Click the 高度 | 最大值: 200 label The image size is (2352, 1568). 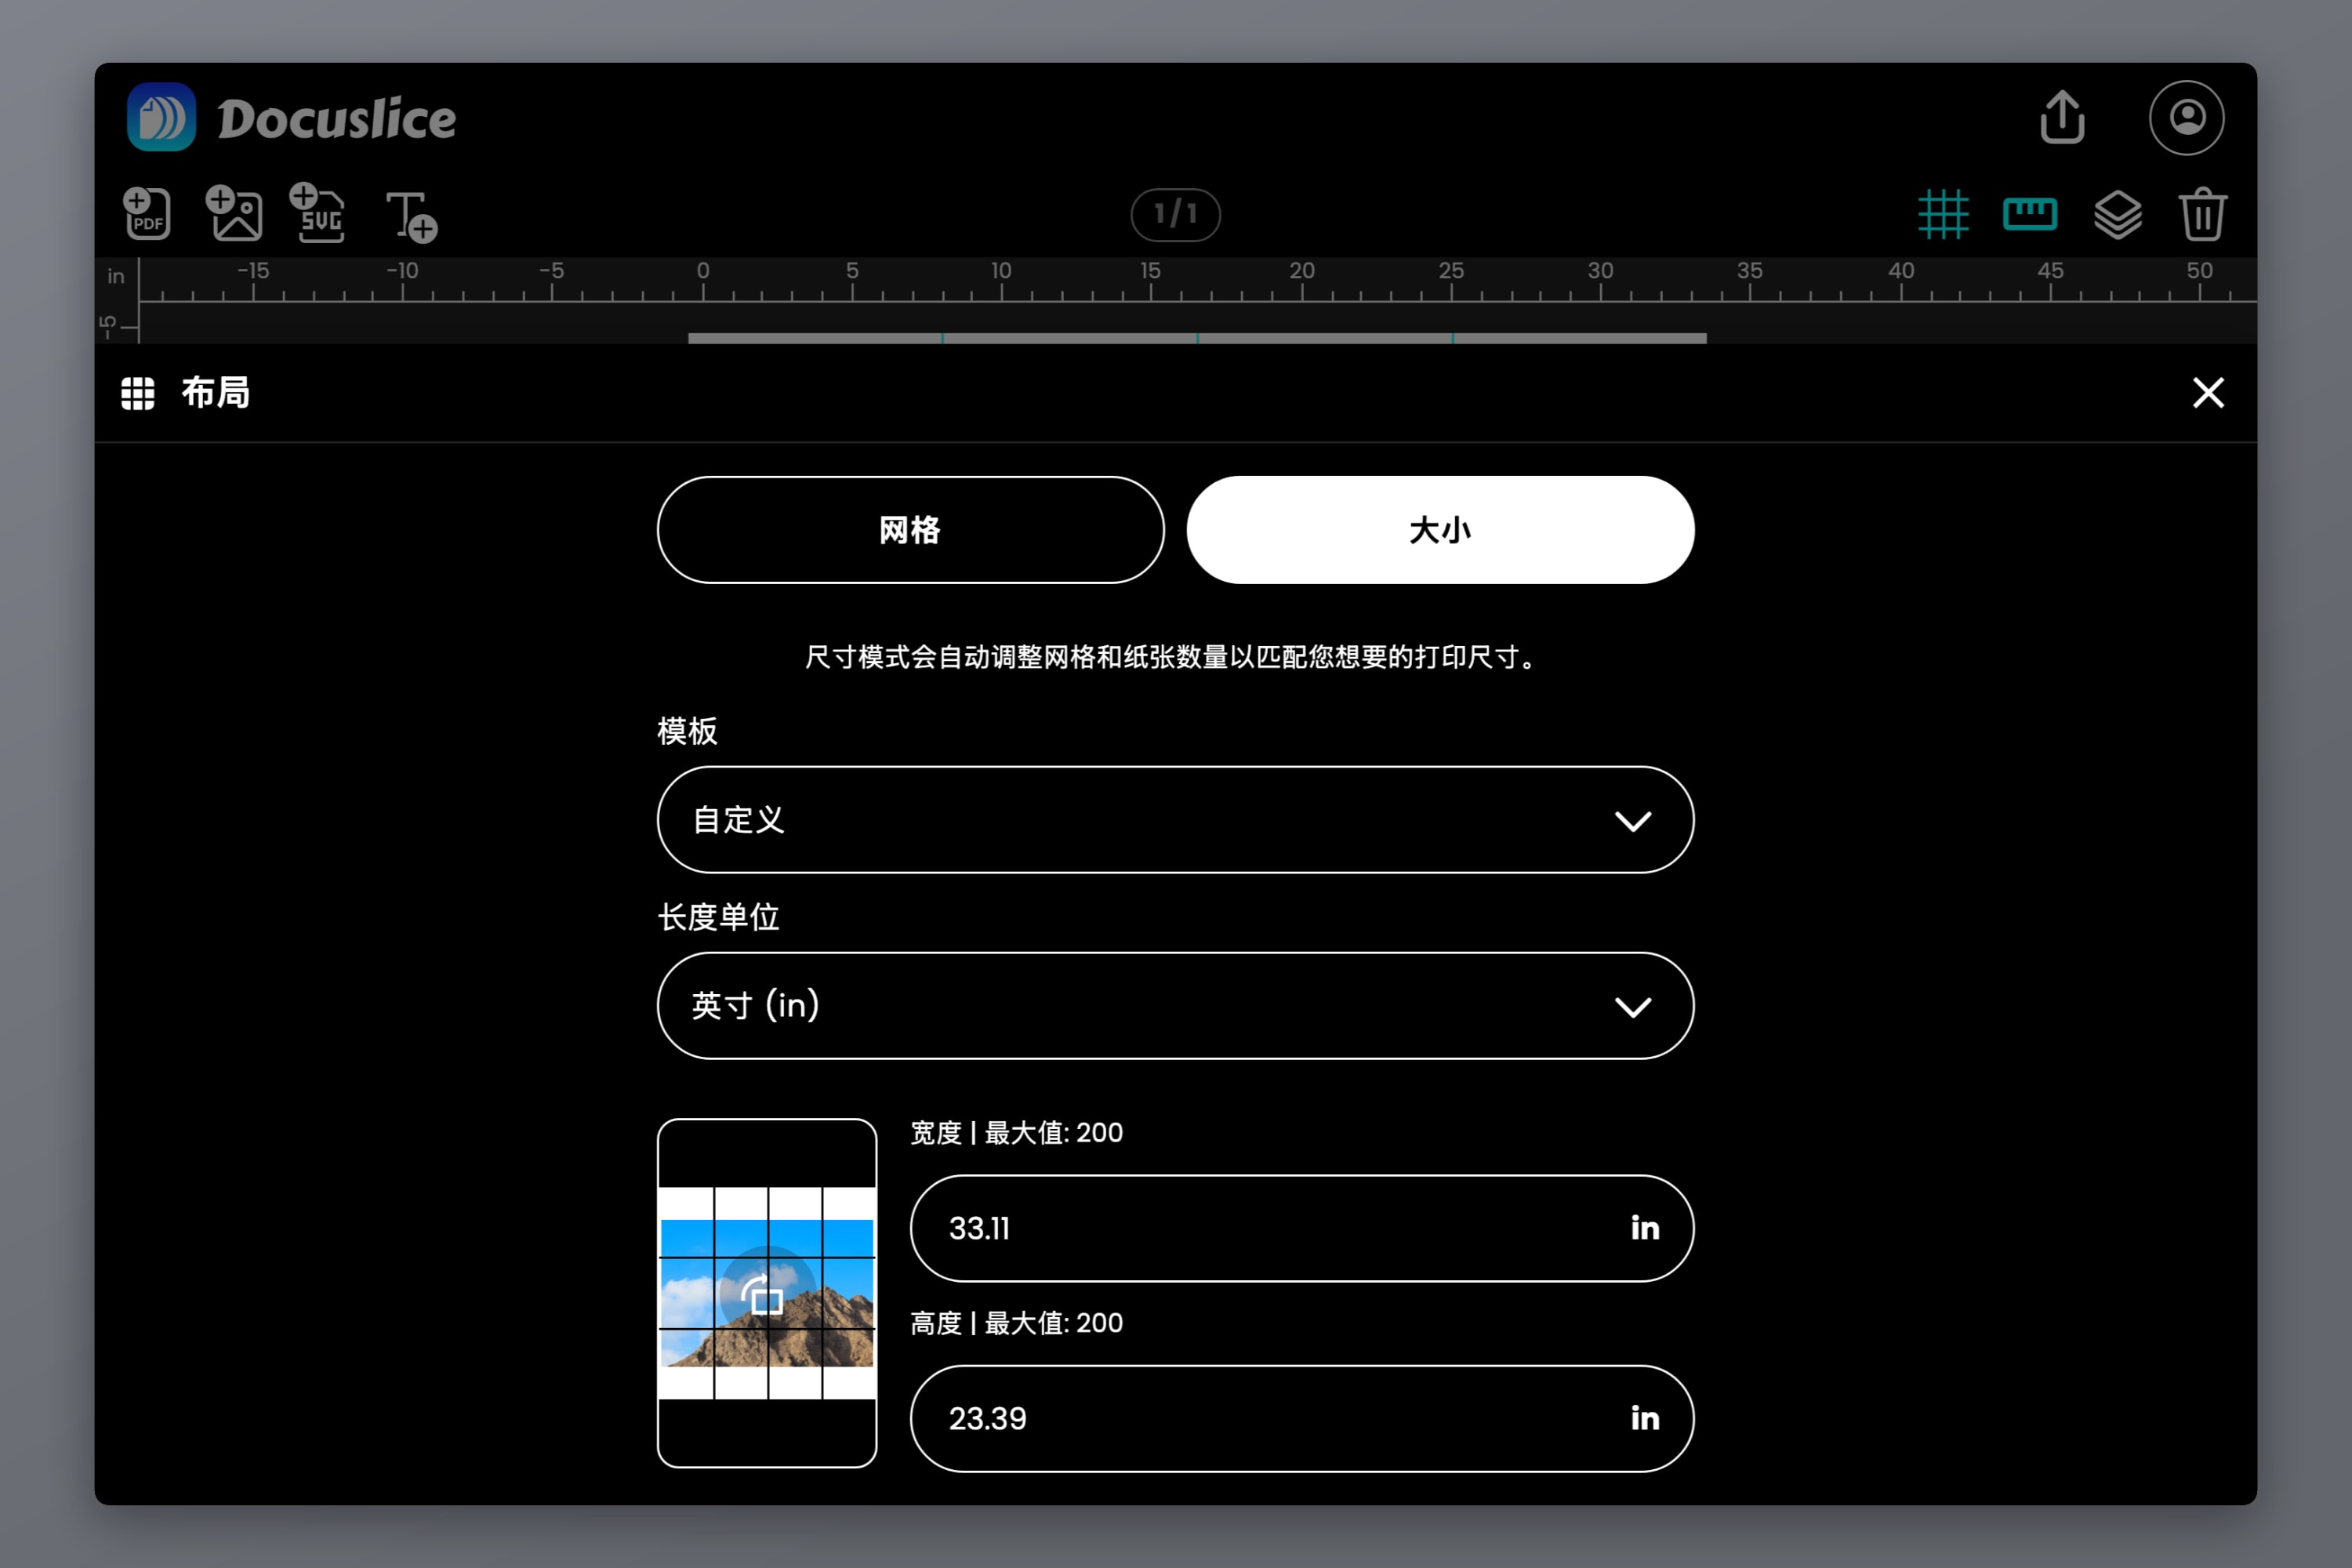(1016, 1322)
